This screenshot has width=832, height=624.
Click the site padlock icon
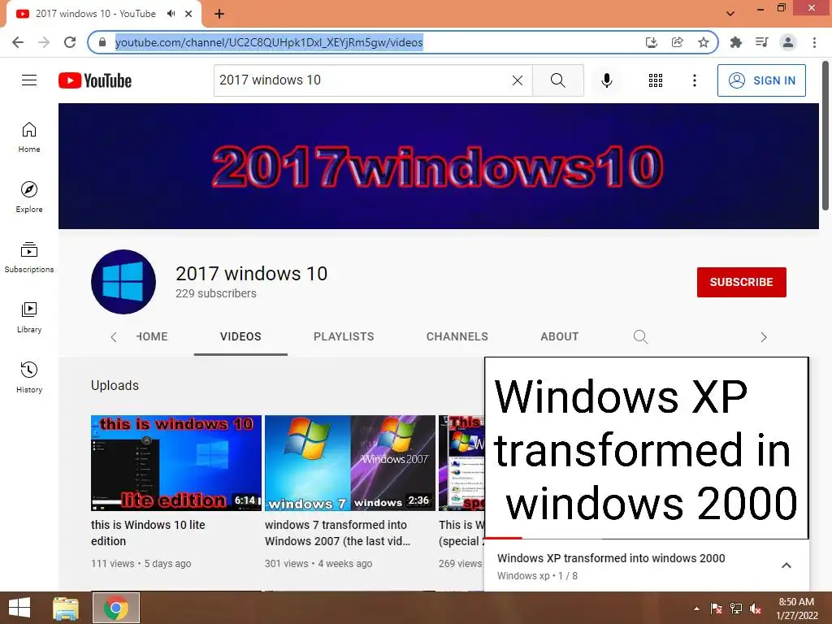point(103,42)
